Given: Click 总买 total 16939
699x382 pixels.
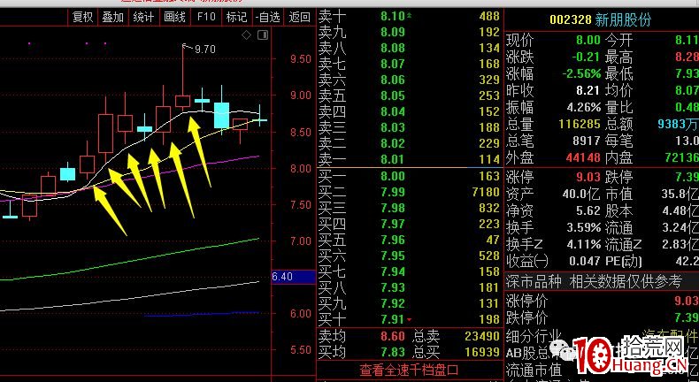Looking at the screenshot, I should click(482, 352).
